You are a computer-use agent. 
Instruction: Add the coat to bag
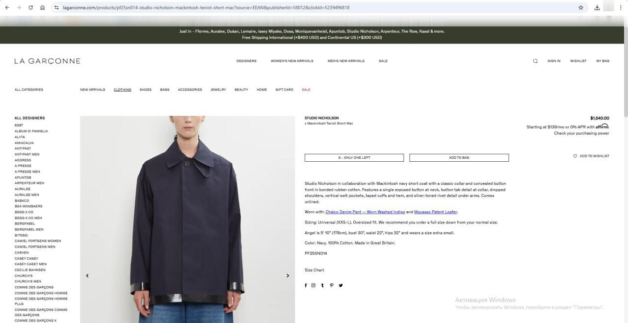[x=459, y=158]
